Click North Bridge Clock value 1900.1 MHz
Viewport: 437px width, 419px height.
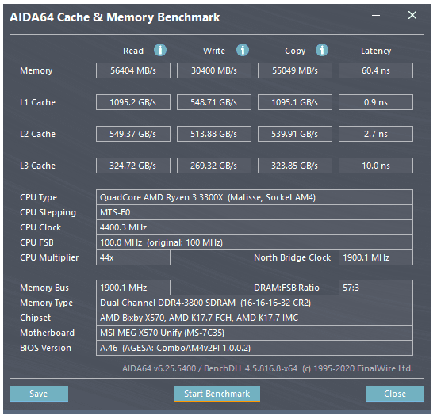(x=376, y=257)
